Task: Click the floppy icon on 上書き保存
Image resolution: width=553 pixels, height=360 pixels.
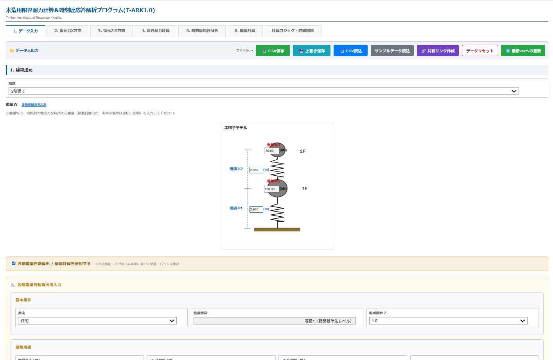Action: coord(302,51)
